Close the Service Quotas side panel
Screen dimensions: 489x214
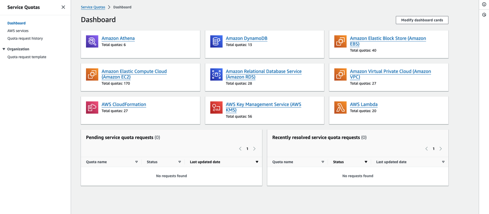(x=63, y=7)
